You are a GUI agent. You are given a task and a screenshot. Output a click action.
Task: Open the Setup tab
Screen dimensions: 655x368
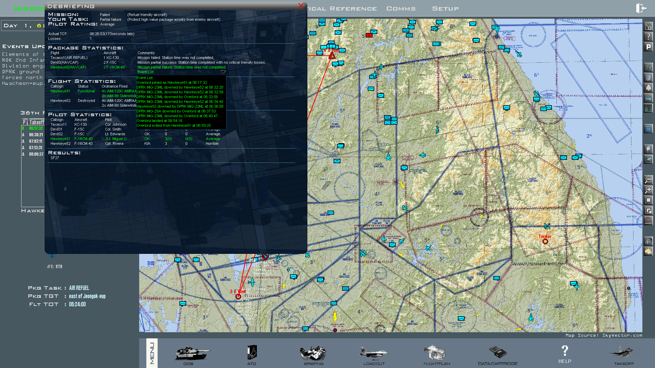point(445,9)
